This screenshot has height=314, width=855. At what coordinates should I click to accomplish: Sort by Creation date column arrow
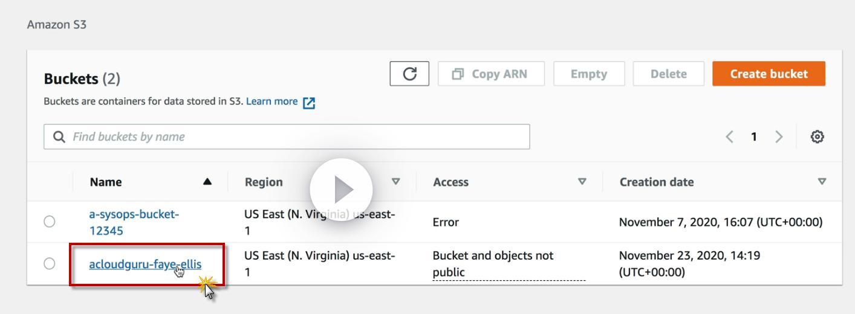click(x=822, y=182)
